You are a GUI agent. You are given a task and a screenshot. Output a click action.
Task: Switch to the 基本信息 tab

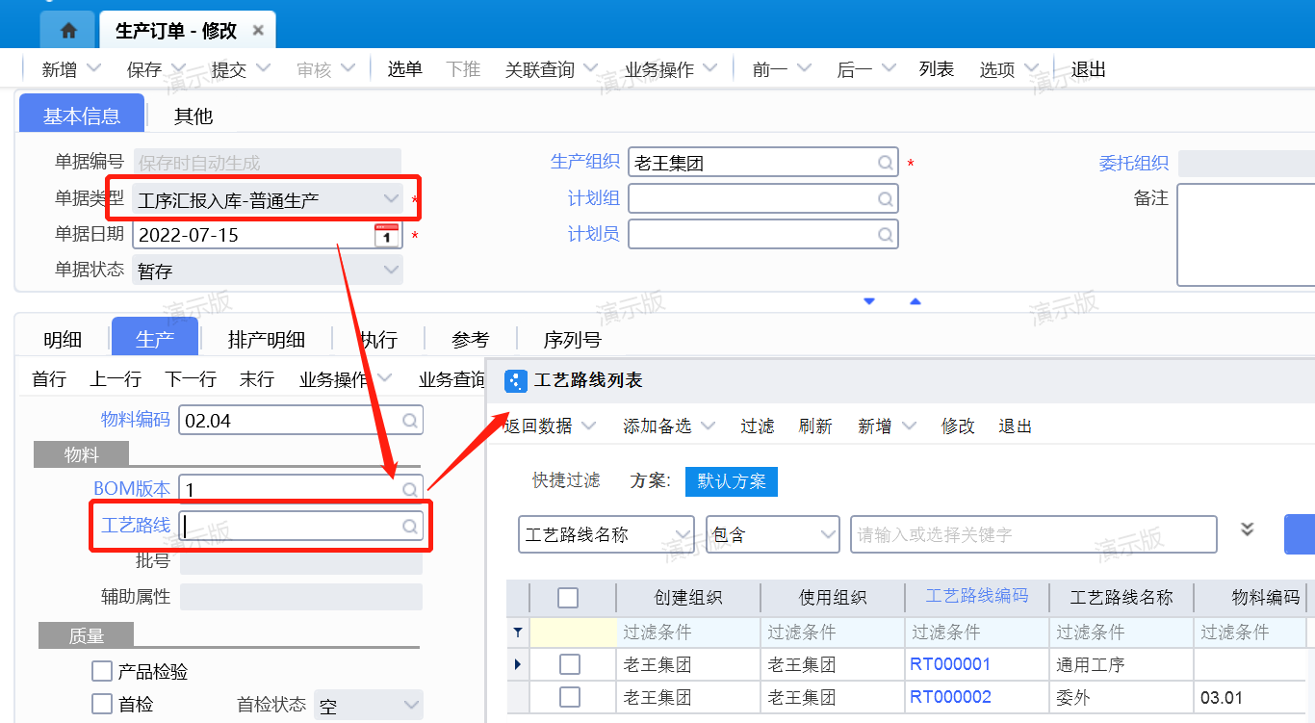82,116
